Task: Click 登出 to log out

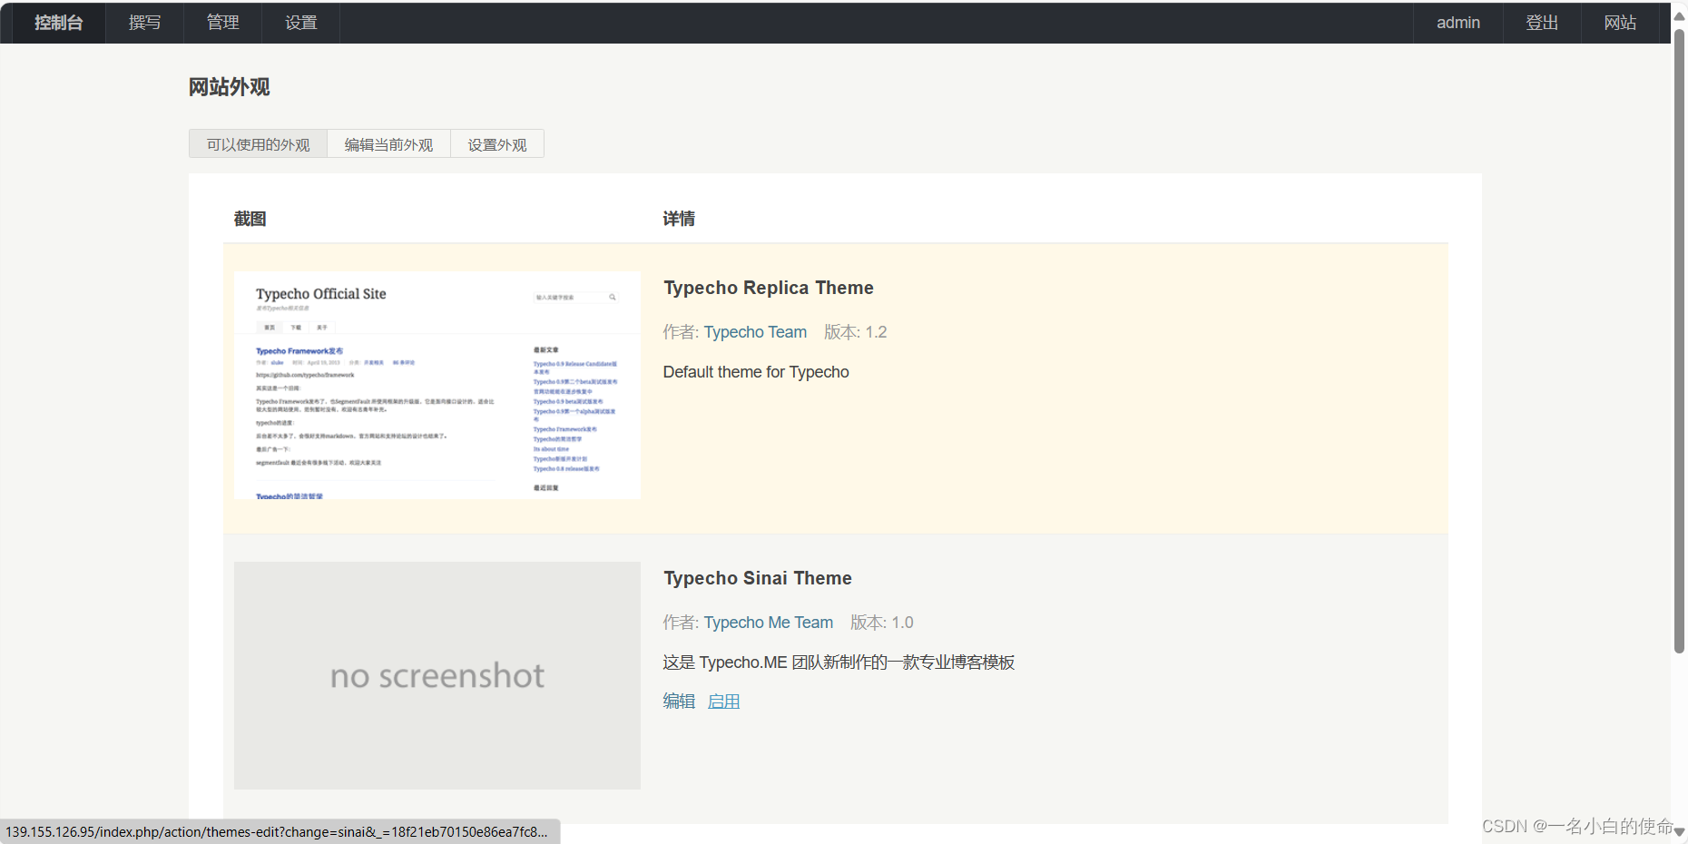Action: (x=1542, y=23)
